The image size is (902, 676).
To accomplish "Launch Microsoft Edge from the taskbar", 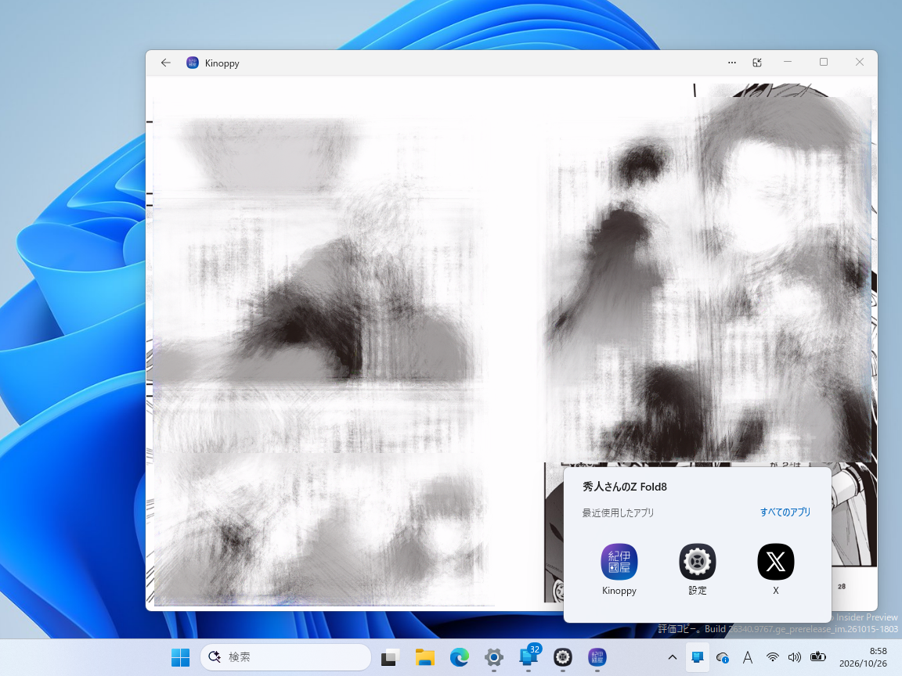I will coord(459,657).
